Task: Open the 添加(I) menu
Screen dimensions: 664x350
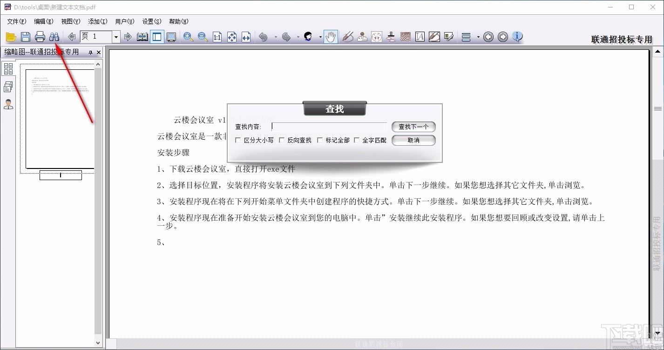Action: point(97,21)
